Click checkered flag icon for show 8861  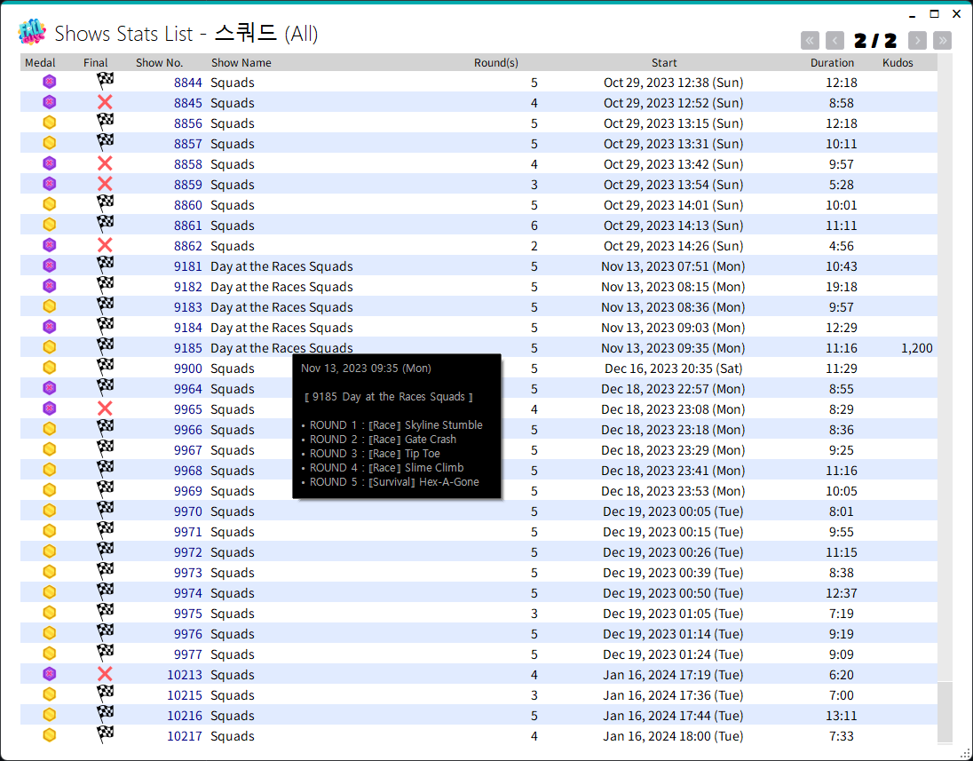105,224
